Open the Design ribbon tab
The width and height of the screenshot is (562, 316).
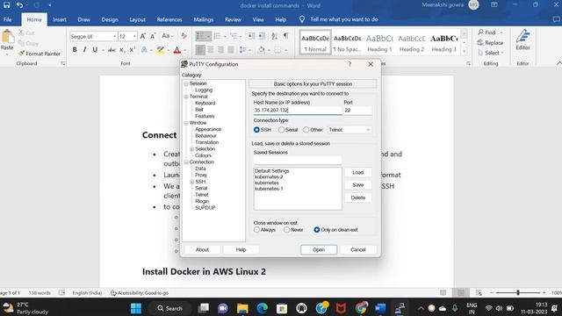pos(110,19)
